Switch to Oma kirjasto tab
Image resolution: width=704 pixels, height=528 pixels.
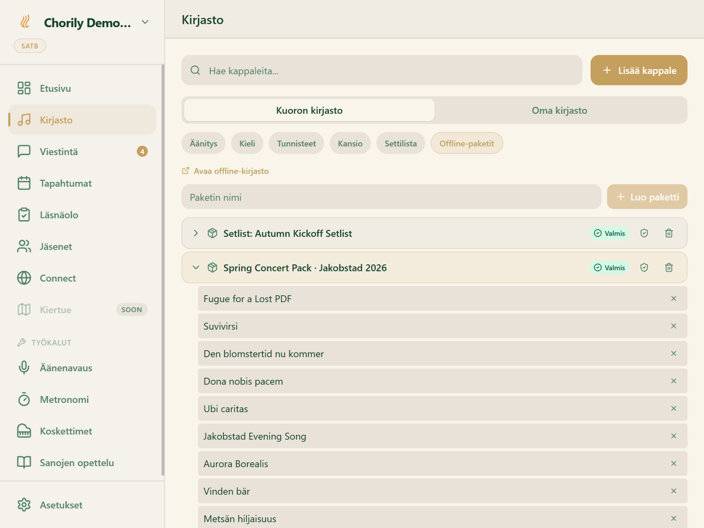point(559,110)
